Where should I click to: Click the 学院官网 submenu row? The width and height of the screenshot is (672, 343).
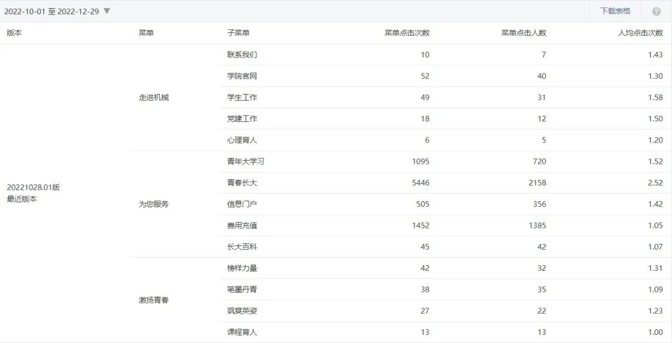tap(242, 76)
